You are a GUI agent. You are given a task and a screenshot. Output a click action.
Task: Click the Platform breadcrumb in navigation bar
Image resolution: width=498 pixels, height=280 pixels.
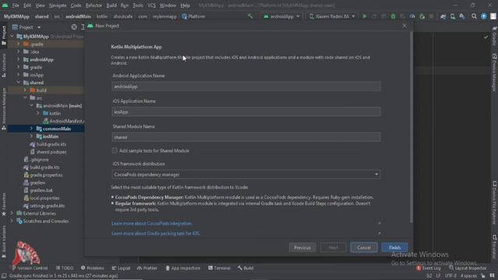194,16
